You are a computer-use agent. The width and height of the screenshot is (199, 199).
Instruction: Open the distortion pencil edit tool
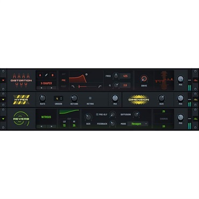(x=46, y=75)
